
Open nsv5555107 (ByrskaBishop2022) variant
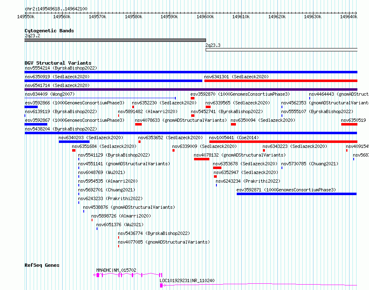click(317, 112)
